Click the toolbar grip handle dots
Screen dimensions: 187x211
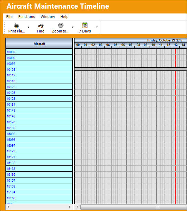(5, 28)
